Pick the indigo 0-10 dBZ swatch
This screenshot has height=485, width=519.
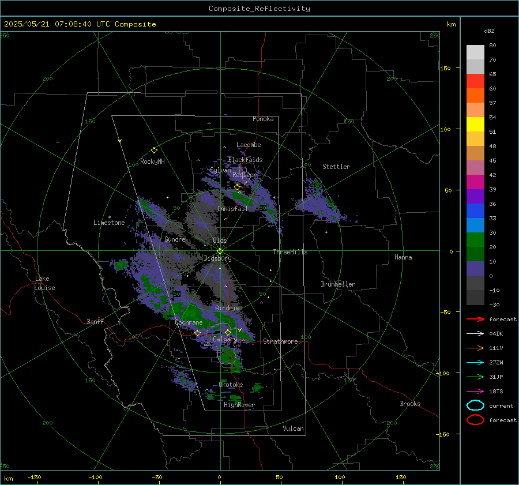click(475, 269)
